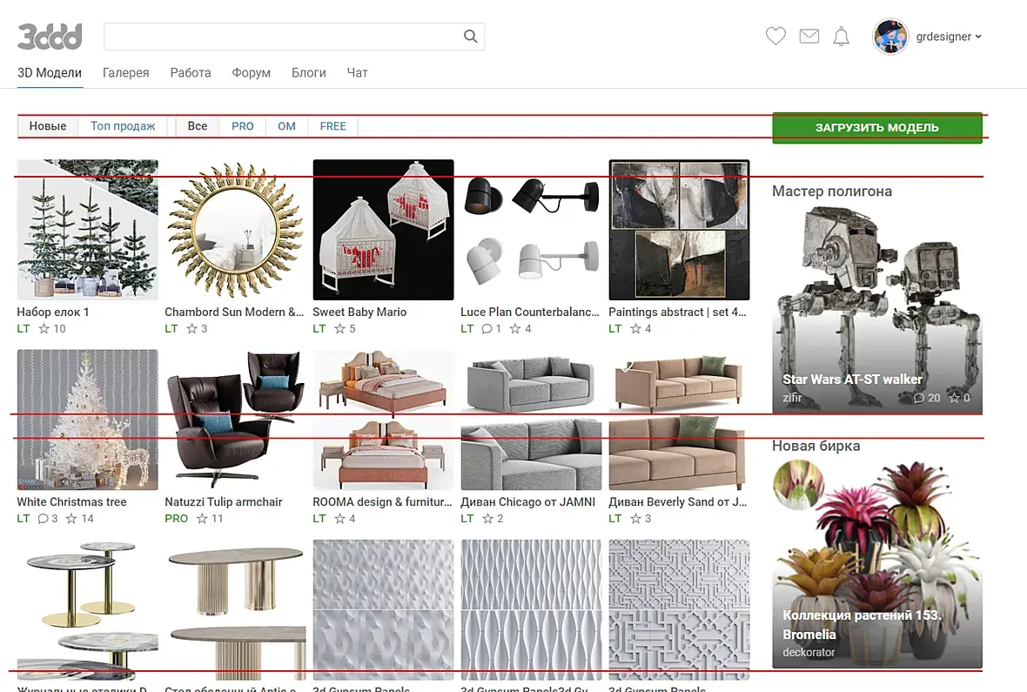Open messages envelope icon

point(809,36)
